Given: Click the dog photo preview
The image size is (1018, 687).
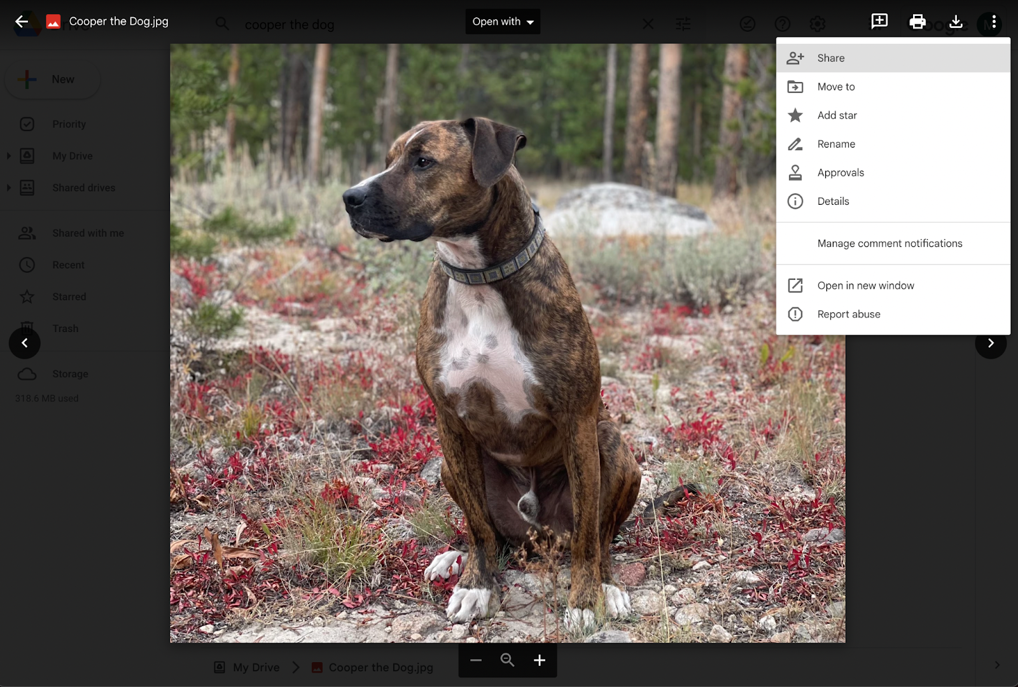Looking at the screenshot, I should [x=508, y=343].
